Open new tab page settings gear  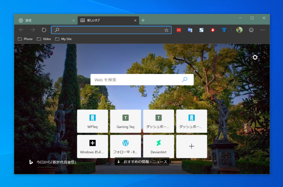255,57
